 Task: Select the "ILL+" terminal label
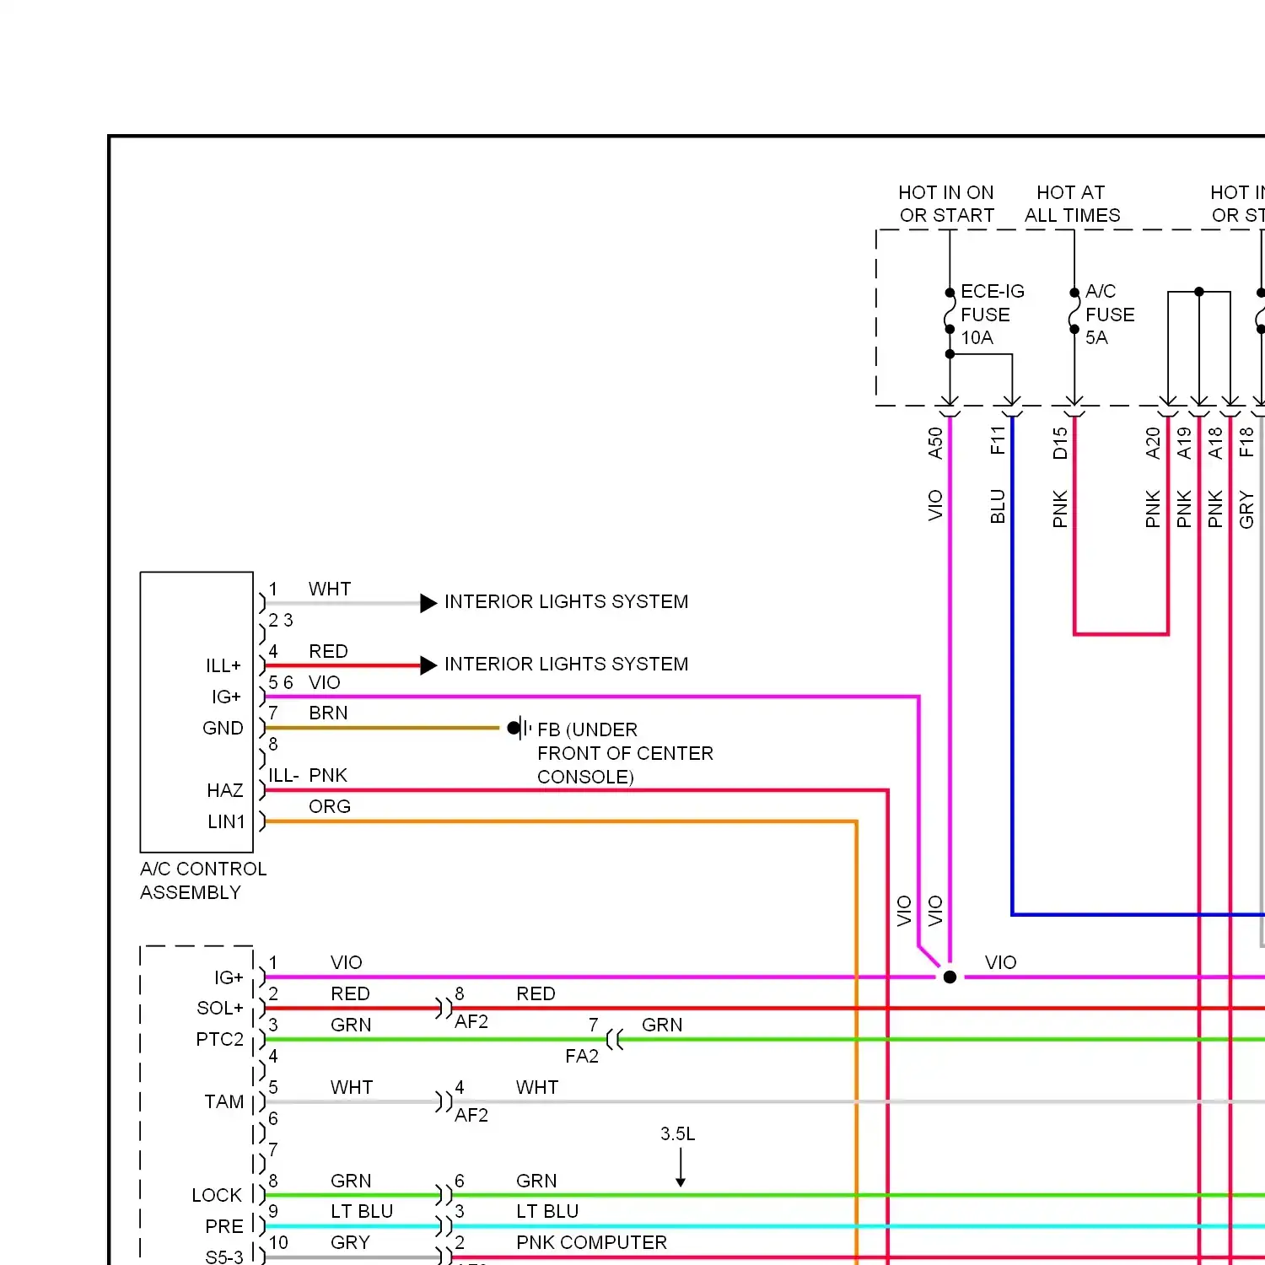point(223,666)
